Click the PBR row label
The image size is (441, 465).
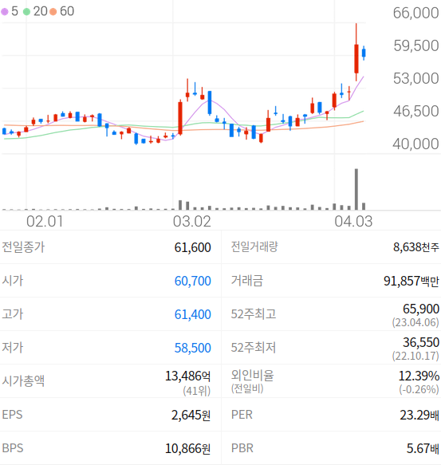[x=242, y=448]
